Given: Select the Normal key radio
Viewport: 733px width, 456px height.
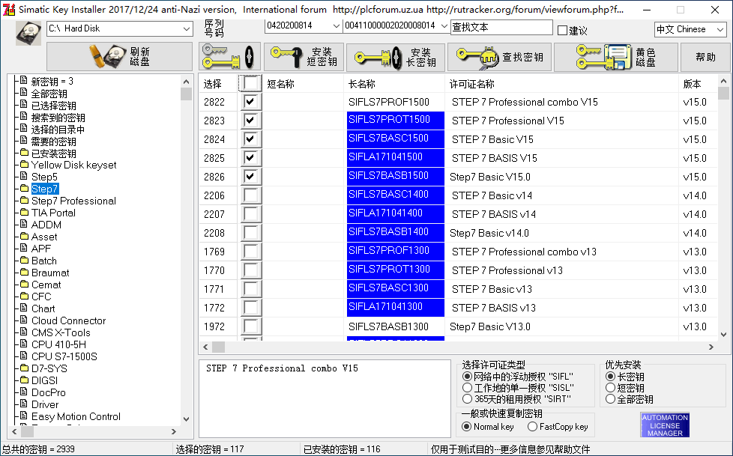Looking at the screenshot, I should 466,427.
